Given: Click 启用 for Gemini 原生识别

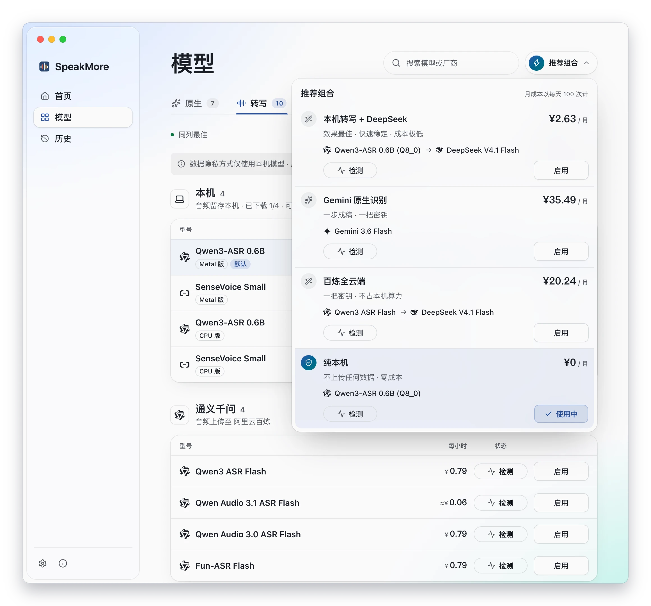Looking at the screenshot, I should point(561,251).
